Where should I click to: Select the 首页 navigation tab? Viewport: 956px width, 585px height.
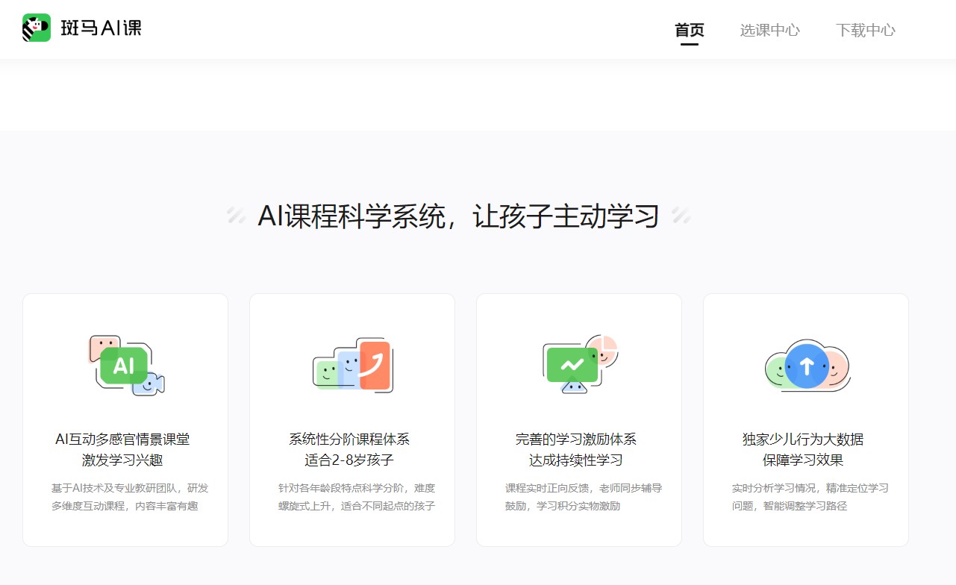(x=690, y=30)
